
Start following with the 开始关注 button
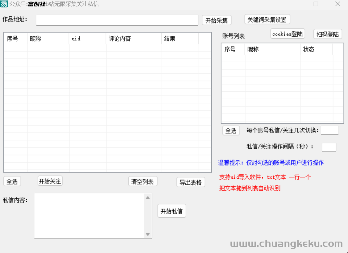[50, 181]
